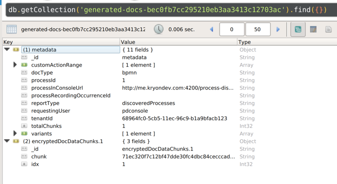This screenshot has width=337, height=184.
Task: Select the chunk field row
Action: (x=170, y=157)
